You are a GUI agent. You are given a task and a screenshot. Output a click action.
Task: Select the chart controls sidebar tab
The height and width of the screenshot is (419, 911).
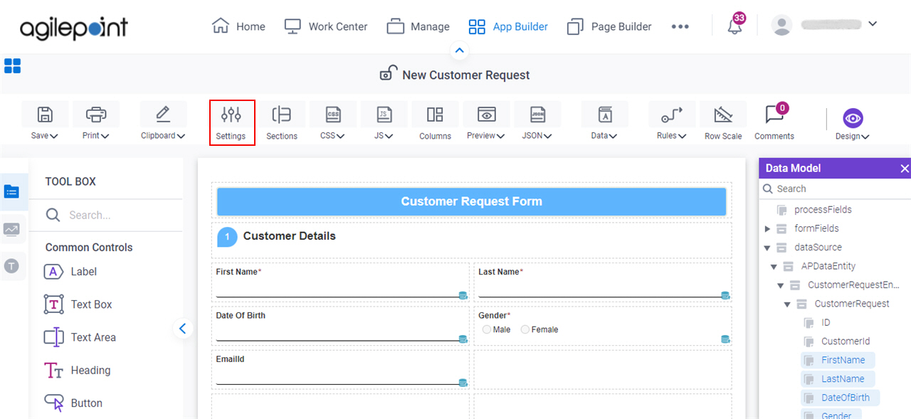coord(12,229)
